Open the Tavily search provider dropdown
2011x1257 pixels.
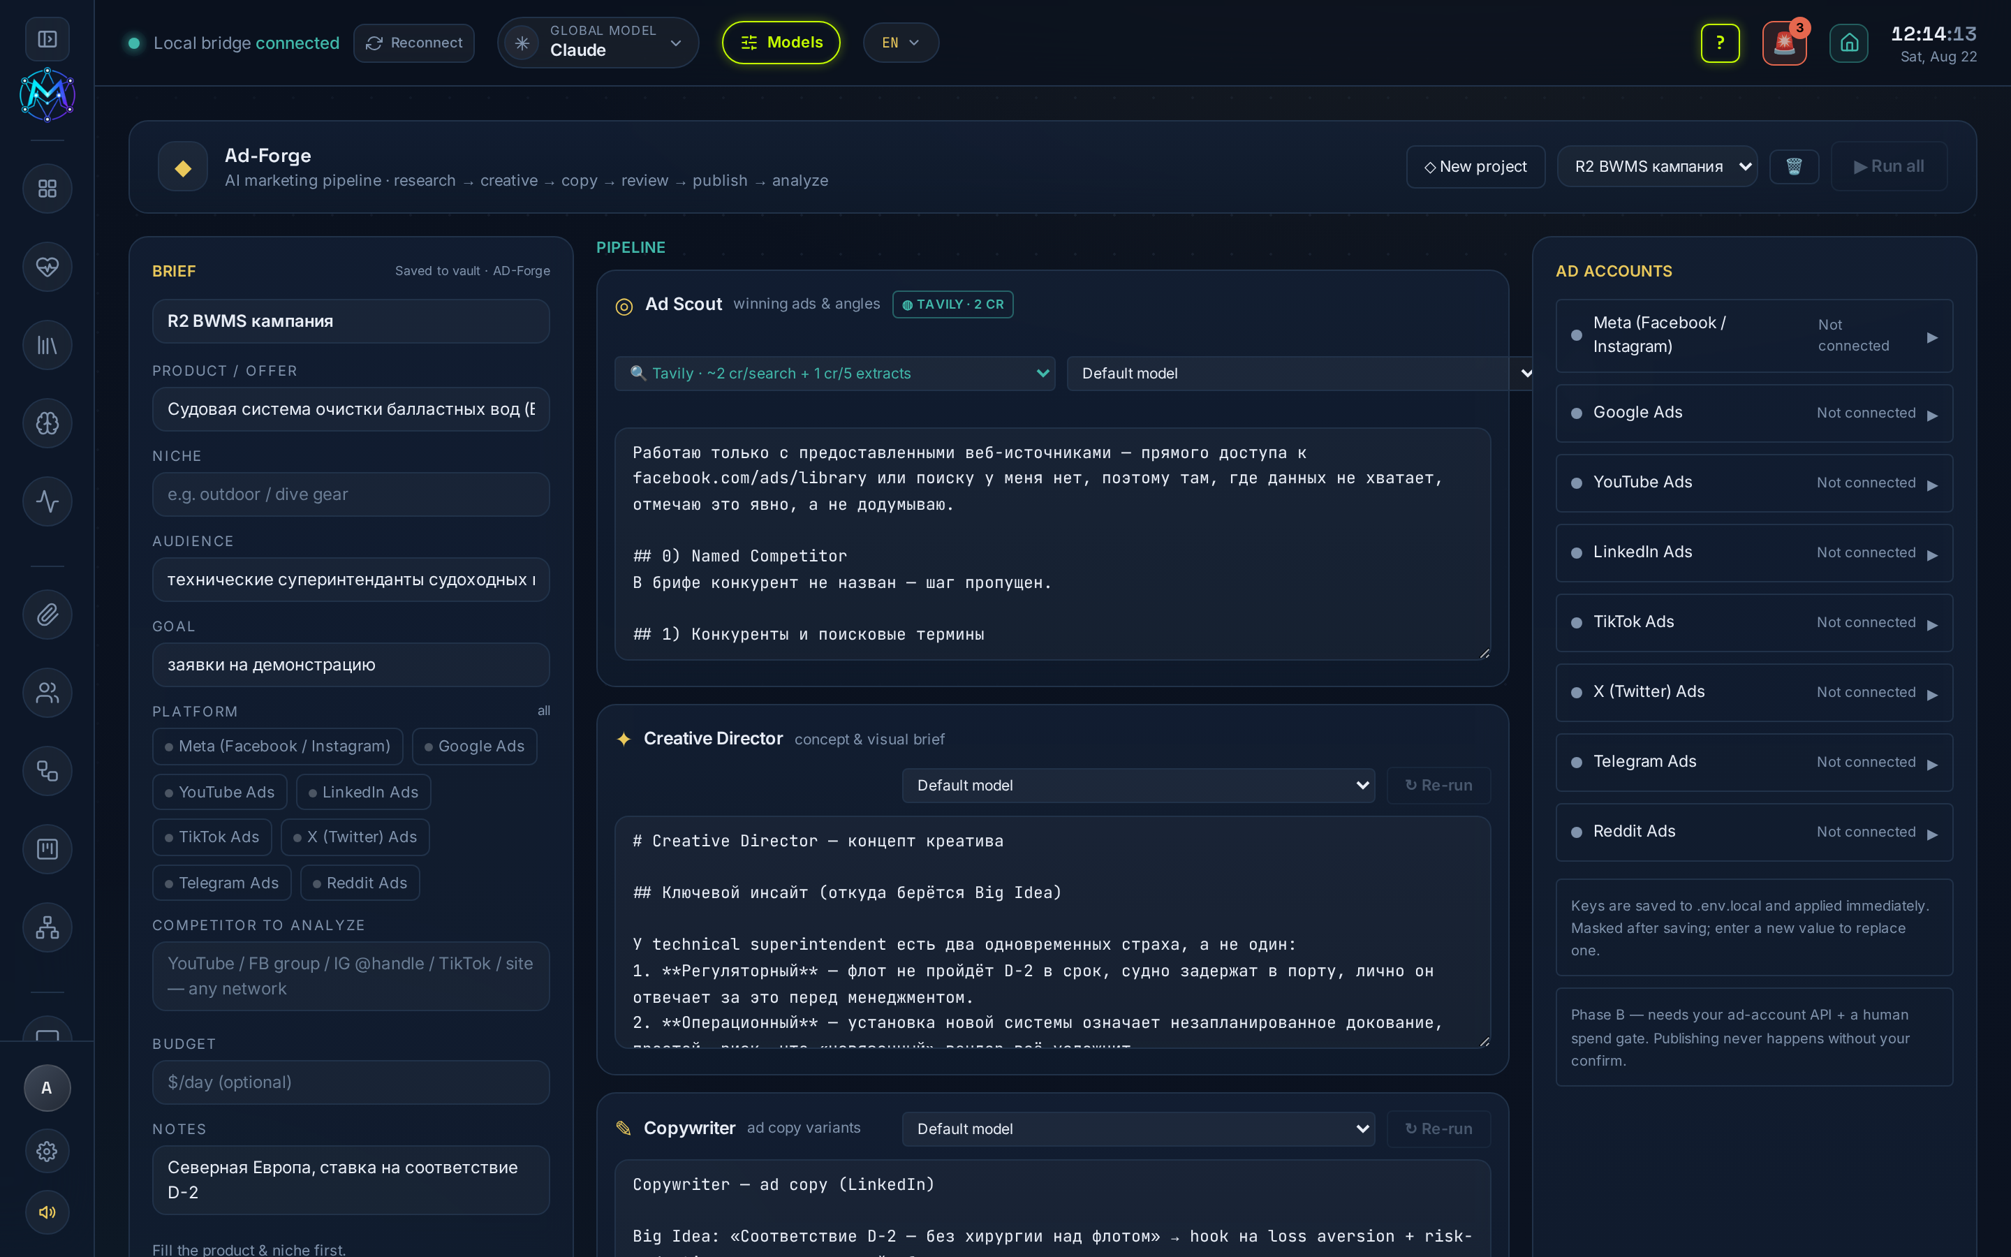(x=834, y=374)
